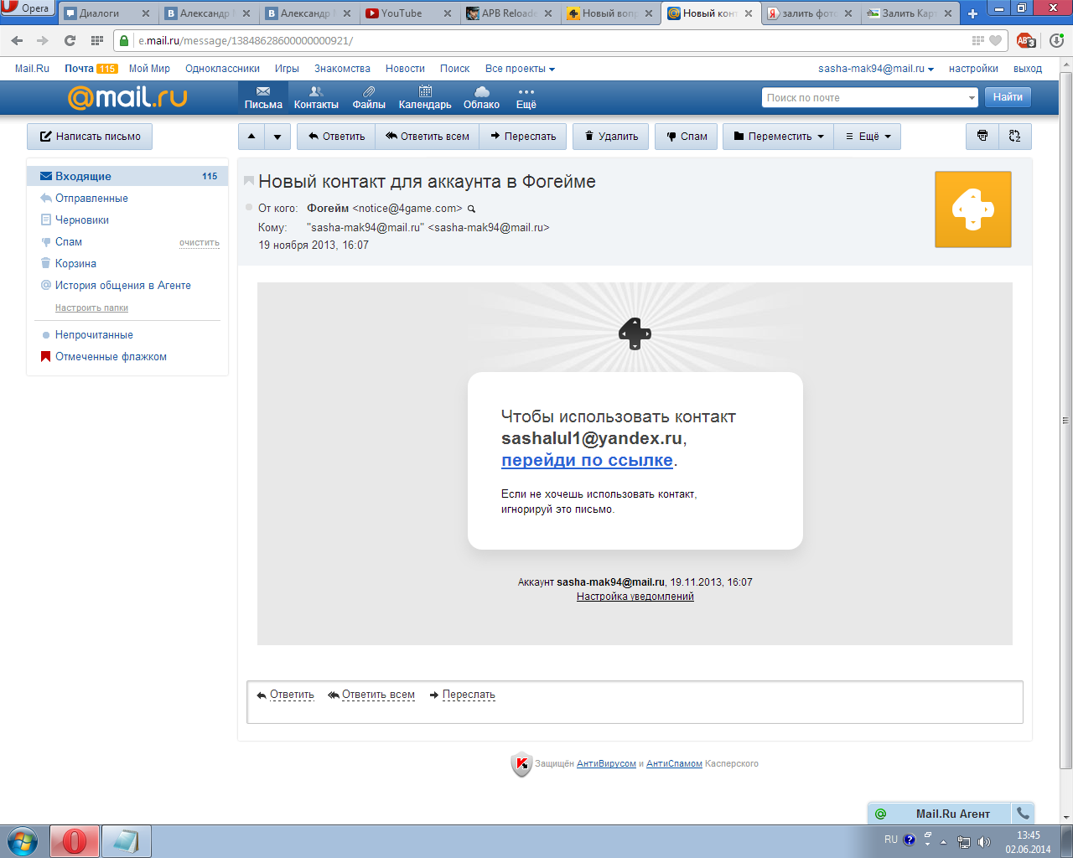Switch to the Новый вопрос tab
The height and width of the screenshot is (858, 1073).
coord(609,13)
